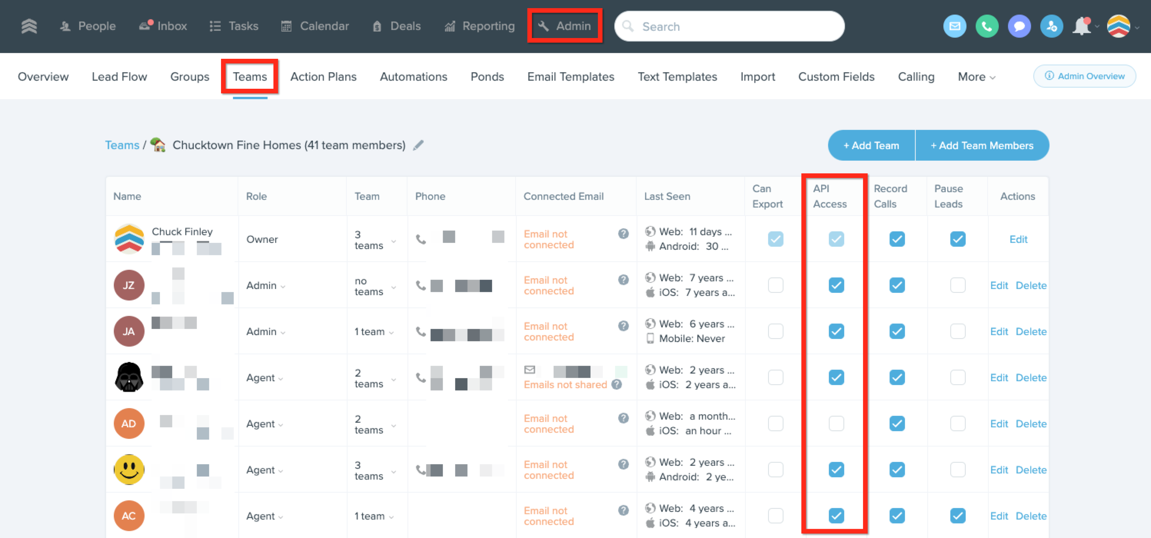This screenshot has height=538, width=1151.
Task: Uncheck Pause Leads for AC row
Action: [958, 516]
